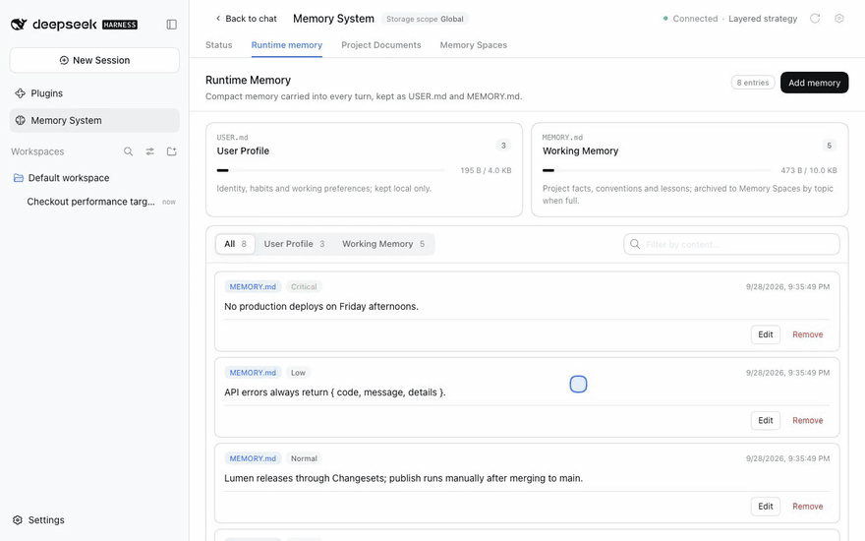Click the User Profile usage progress bar

coord(331,170)
